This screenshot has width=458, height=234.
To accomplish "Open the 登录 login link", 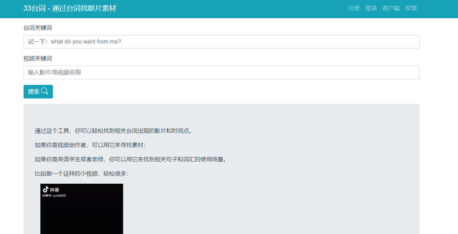I will (x=371, y=8).
